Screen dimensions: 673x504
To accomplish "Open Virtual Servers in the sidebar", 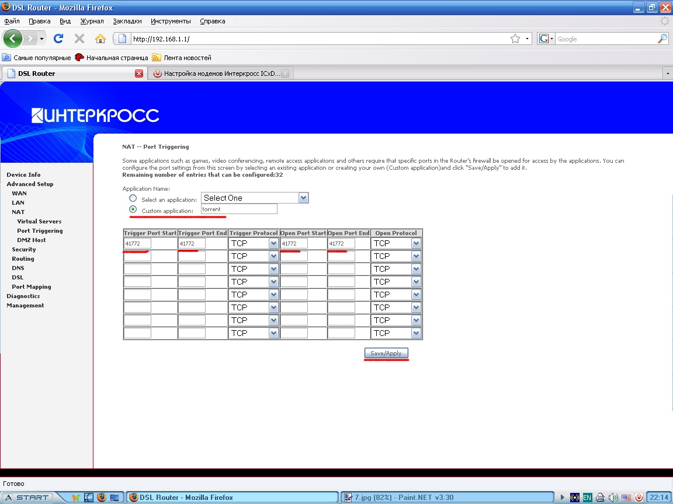I will click(39, 222).
